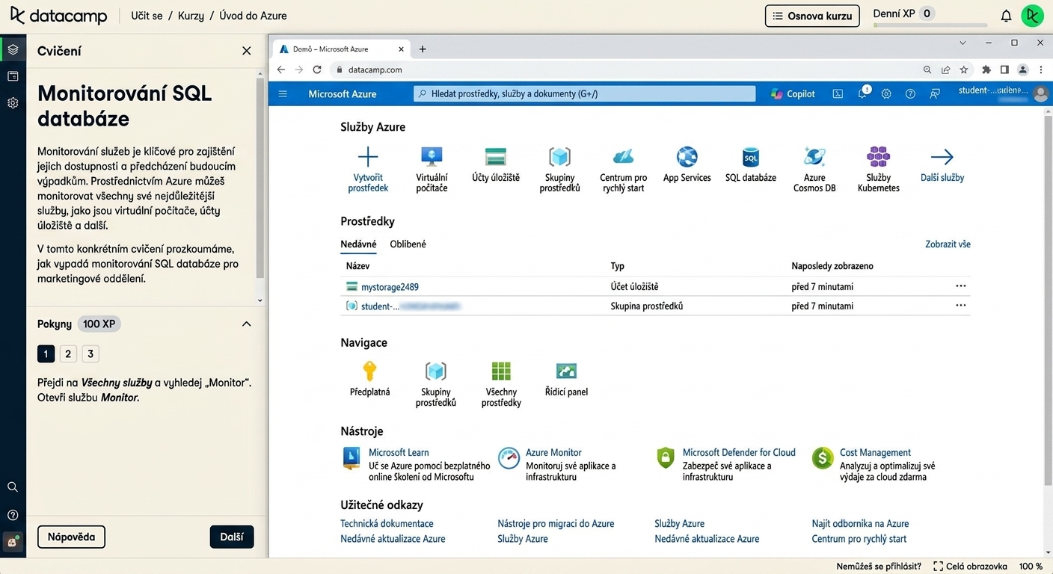
Task: Click the DataCamp sidebar search icon
Action: [x=13, y=487]
